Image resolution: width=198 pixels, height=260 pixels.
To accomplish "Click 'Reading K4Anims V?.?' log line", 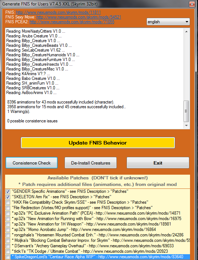I will 28,74.
